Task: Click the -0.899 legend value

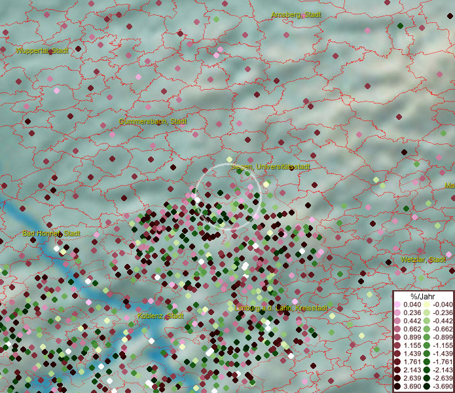Action: pyautogui.click(x=443, y=337)
